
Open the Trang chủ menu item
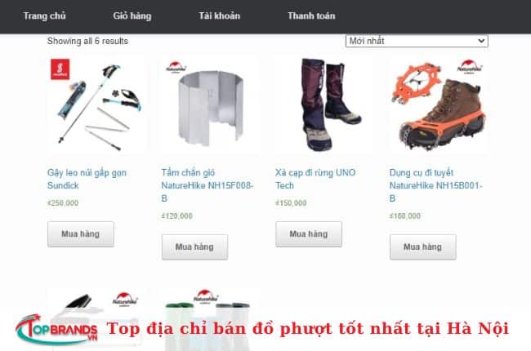click(44, 16)
